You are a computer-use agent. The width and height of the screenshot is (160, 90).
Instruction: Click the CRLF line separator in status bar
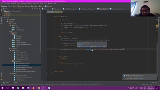pos(147,85)
